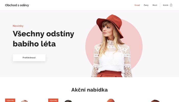Open the first product with blonde model
This screenshot has width=179, height=102.
pos(24,101)
